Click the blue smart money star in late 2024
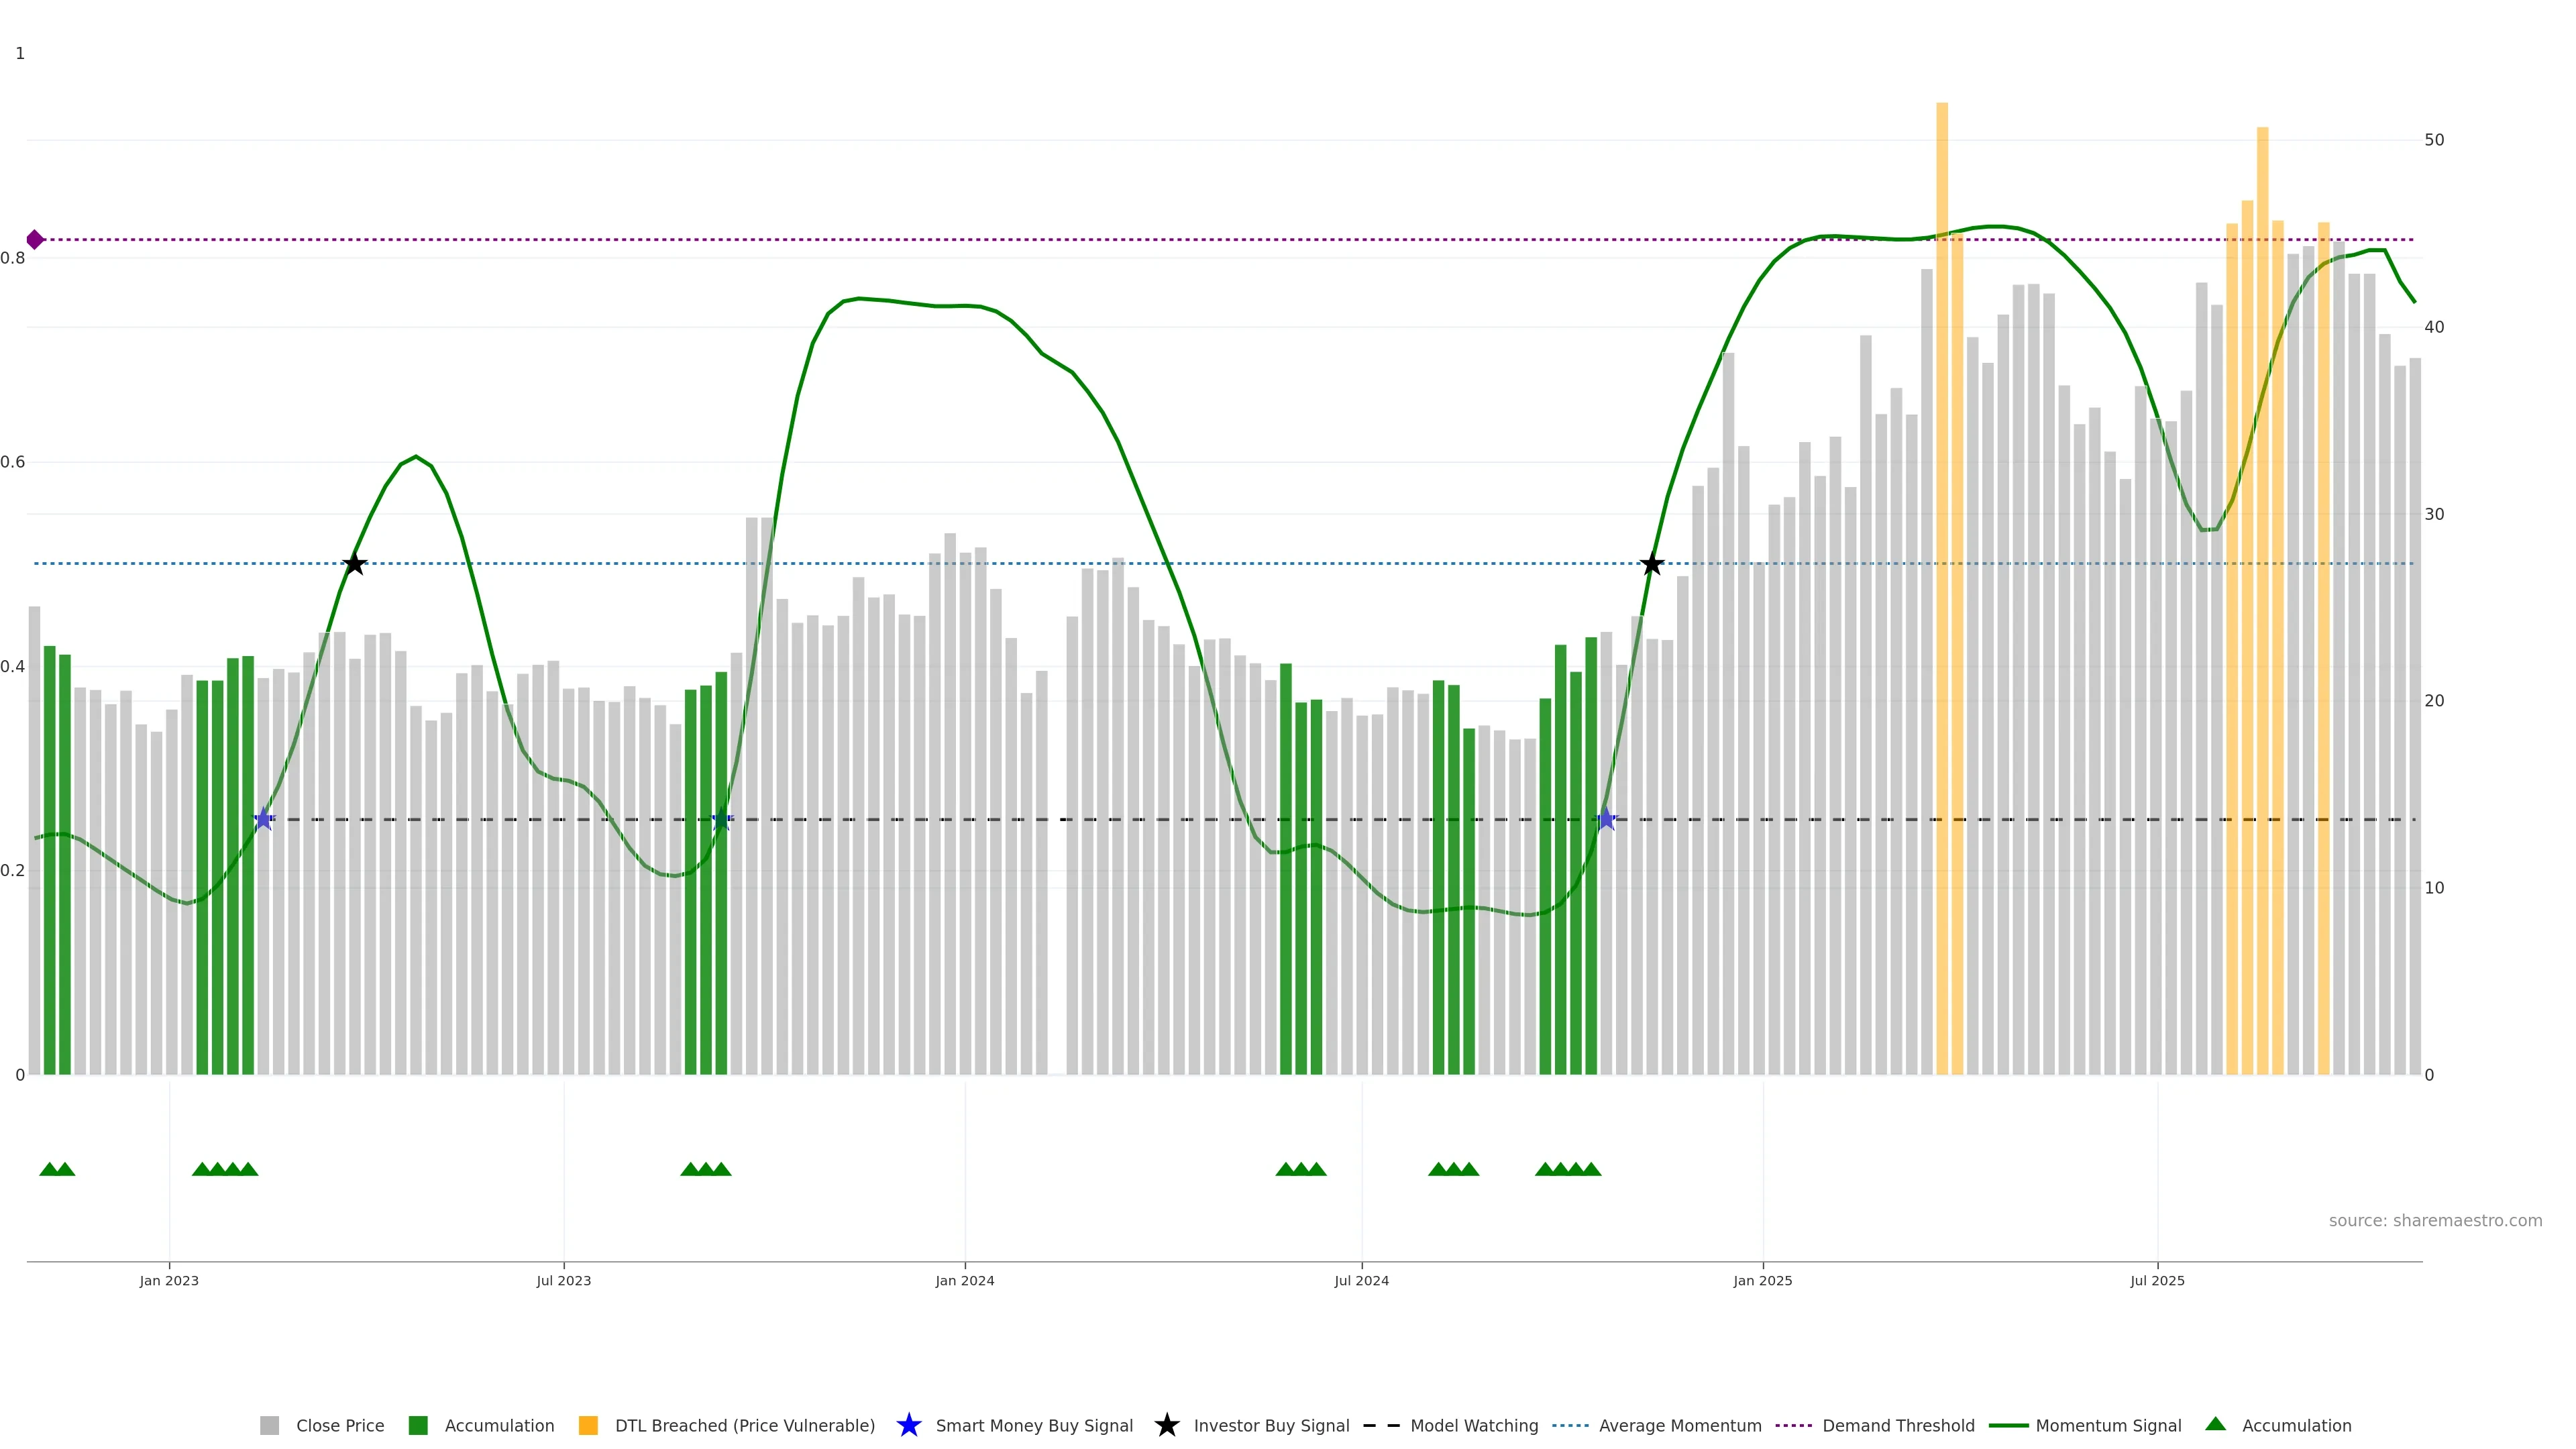Screen dimensions: 2576x1449 (x=1606, y=819)
